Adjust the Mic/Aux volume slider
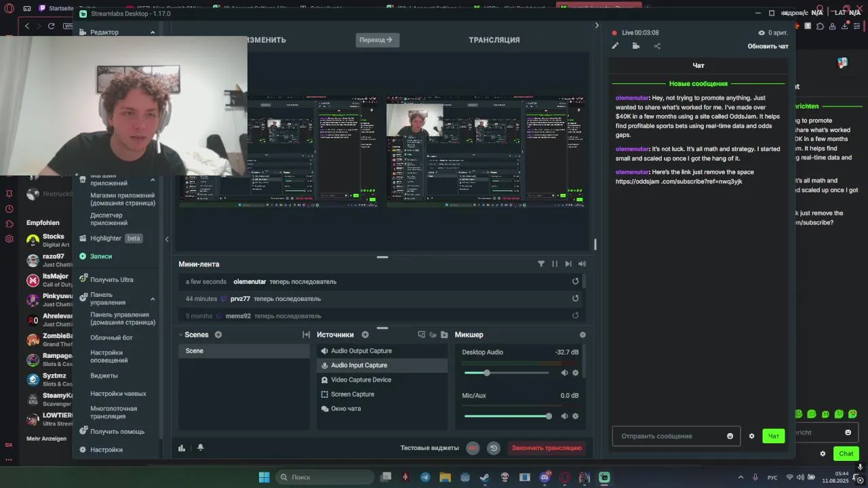 (x=507, y=416)
